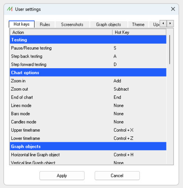Select the Chart options section header
Viewport: 183px width, 188px height.
pyautogui.click(x=88, y=73)
